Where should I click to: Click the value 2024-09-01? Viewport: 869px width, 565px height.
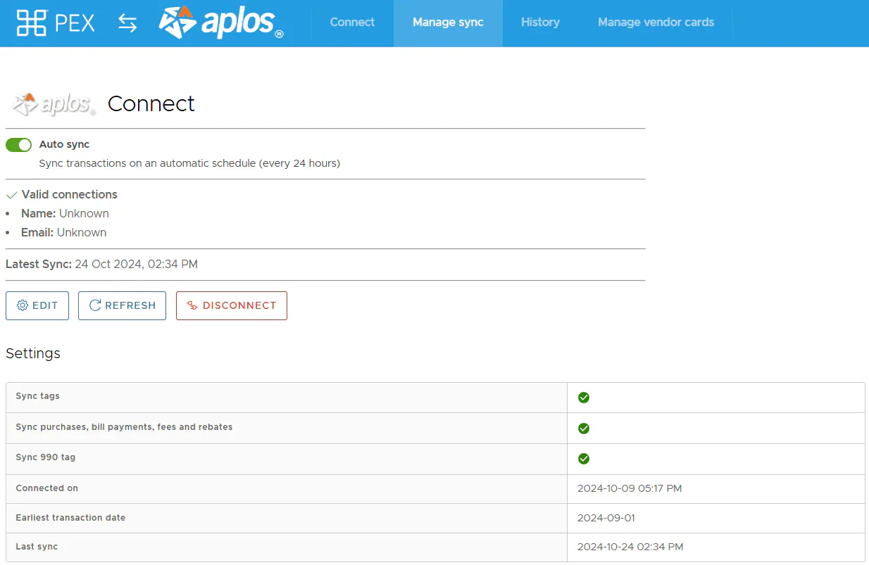click(606, 518)
